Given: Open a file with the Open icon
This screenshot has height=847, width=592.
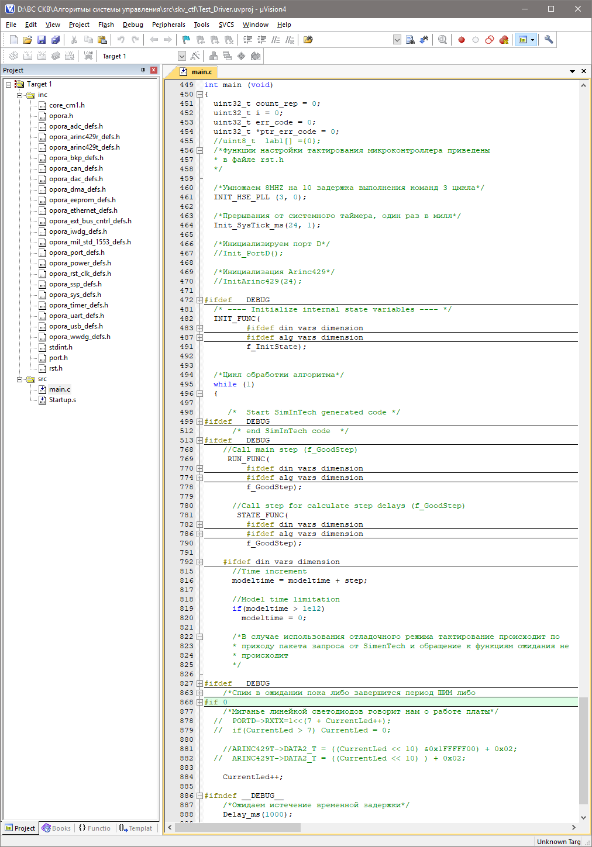Looking at the screenshot, I should (27, 40).
